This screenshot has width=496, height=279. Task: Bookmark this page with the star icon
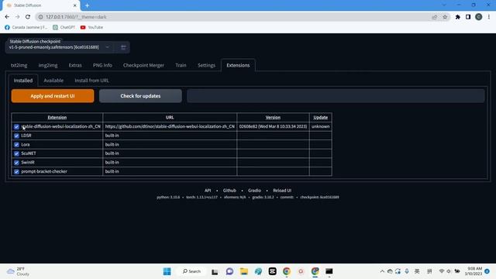(445, 17)
